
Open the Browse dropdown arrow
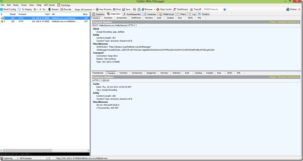[x=155, y=9]
